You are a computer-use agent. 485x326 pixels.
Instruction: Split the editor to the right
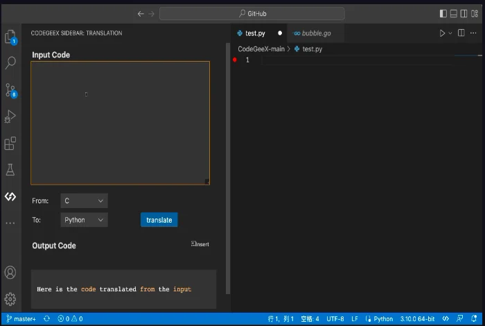(461, 33)
